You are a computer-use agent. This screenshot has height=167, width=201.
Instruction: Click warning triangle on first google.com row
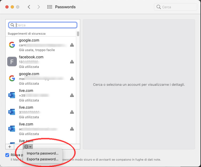(72, 45)
